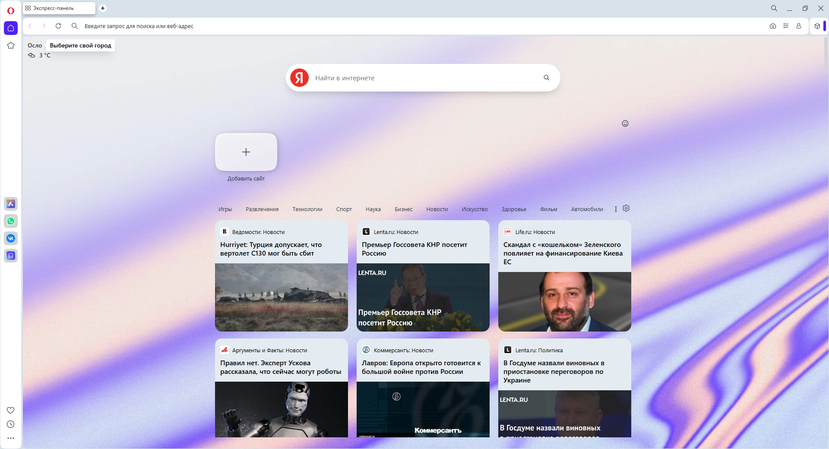Click the page vertical scrollbar
Image resolution: width=829 pixels, height=449 pixels.
826,54
